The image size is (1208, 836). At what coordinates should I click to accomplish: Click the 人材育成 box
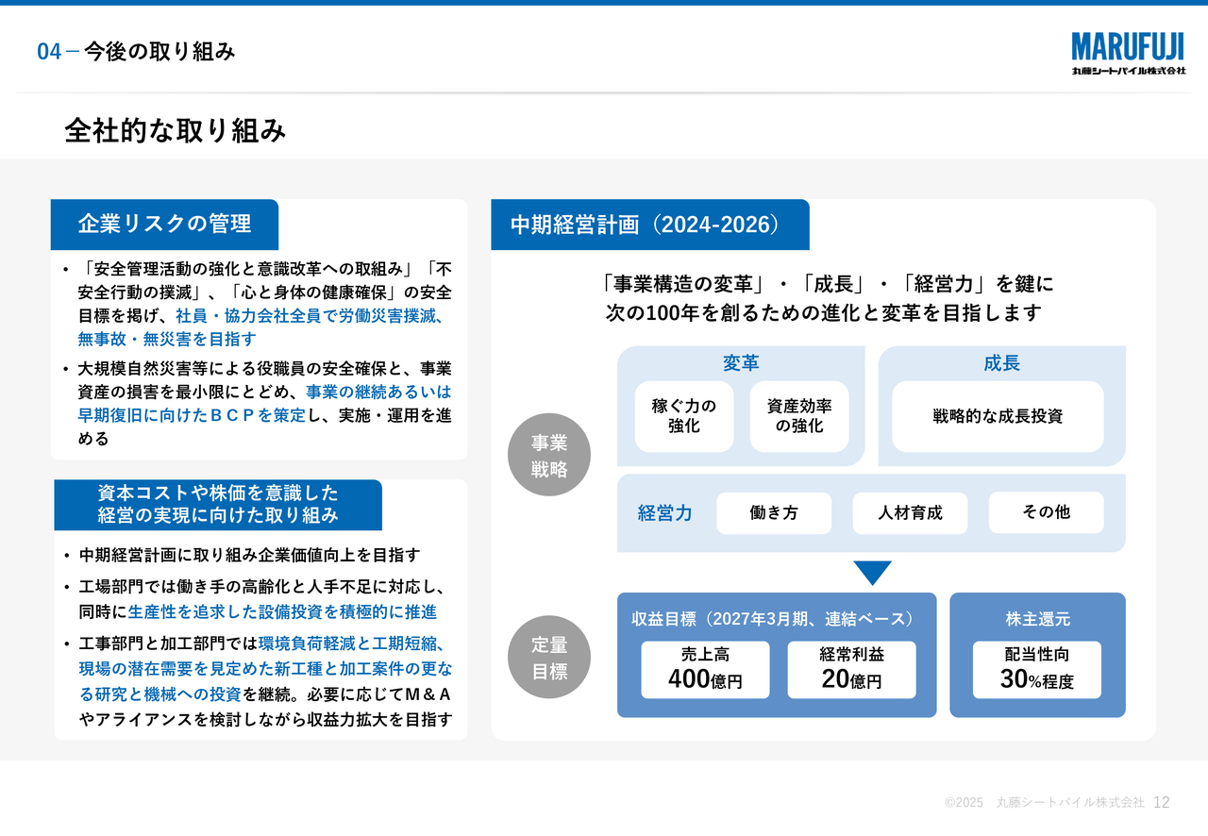click(910, 513)
